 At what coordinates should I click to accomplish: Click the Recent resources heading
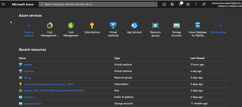point(32,49)
